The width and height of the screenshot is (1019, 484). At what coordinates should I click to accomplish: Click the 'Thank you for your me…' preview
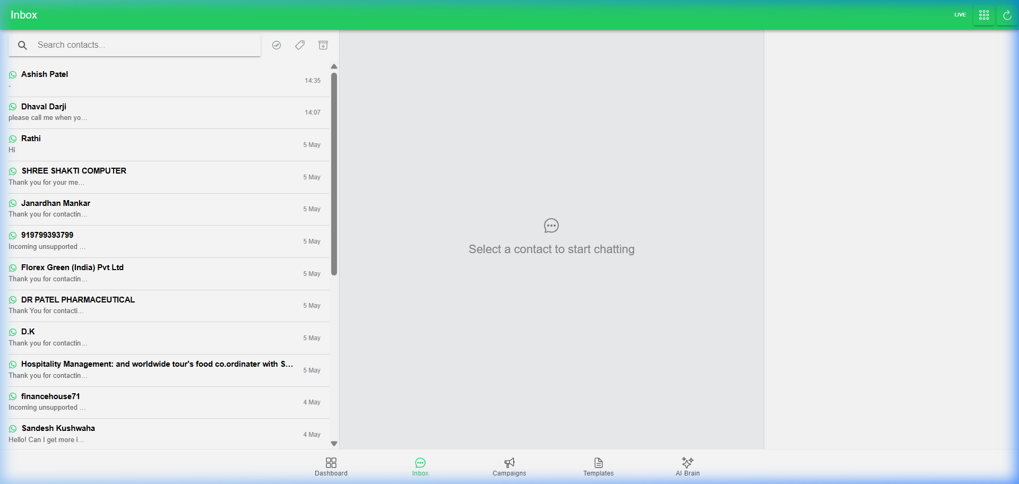coord(46,183)
